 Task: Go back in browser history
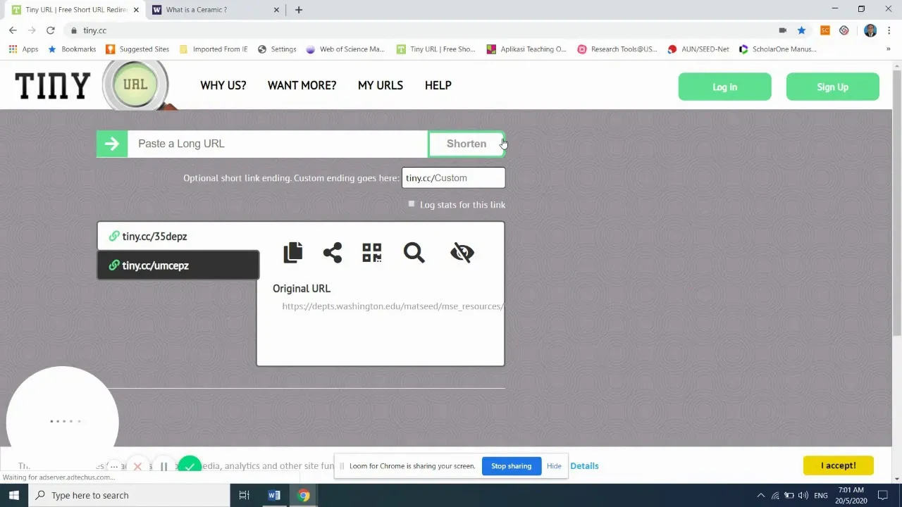point(13,30)
